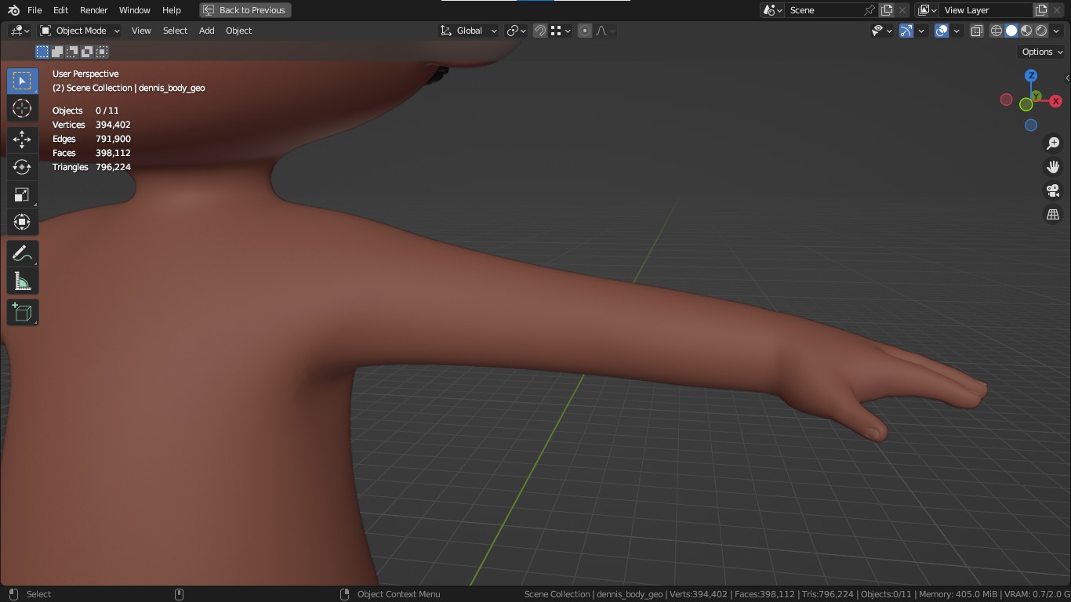Select the Transform tool
Image resolution: width=1071 pixels, height=602 pixels.
[22, 222]
